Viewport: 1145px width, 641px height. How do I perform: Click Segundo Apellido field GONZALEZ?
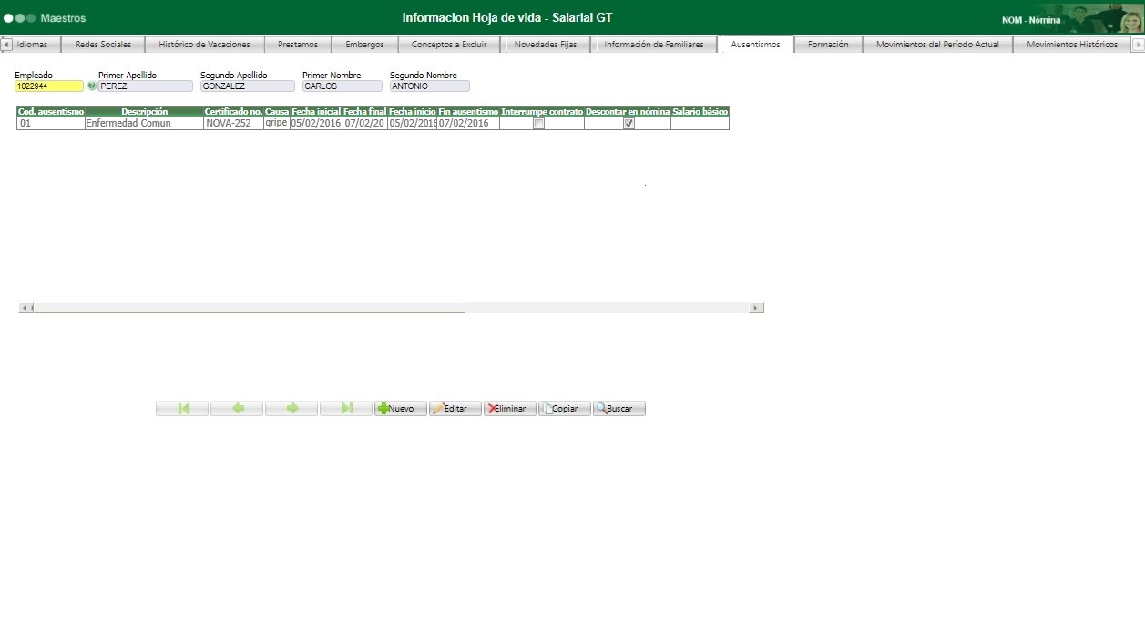coord(248,86)
